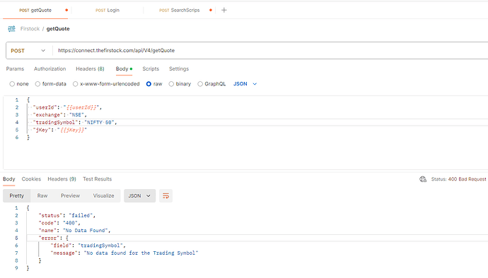Open the Scripts tab
488x278 pixels.
151,68
